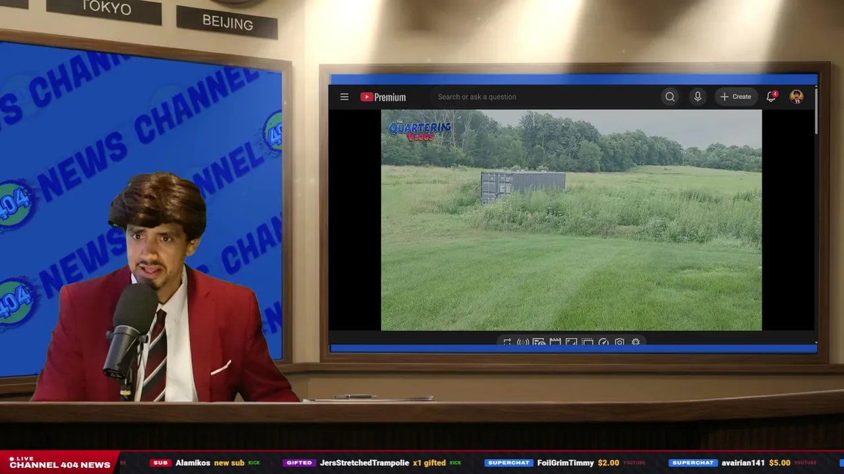
Task: Click the YouTube video player area
Action: point(571,220)
